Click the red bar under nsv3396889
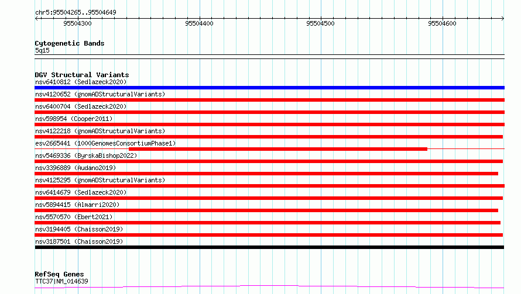Screen dimensions: 521x294 [x=266, y=174]
